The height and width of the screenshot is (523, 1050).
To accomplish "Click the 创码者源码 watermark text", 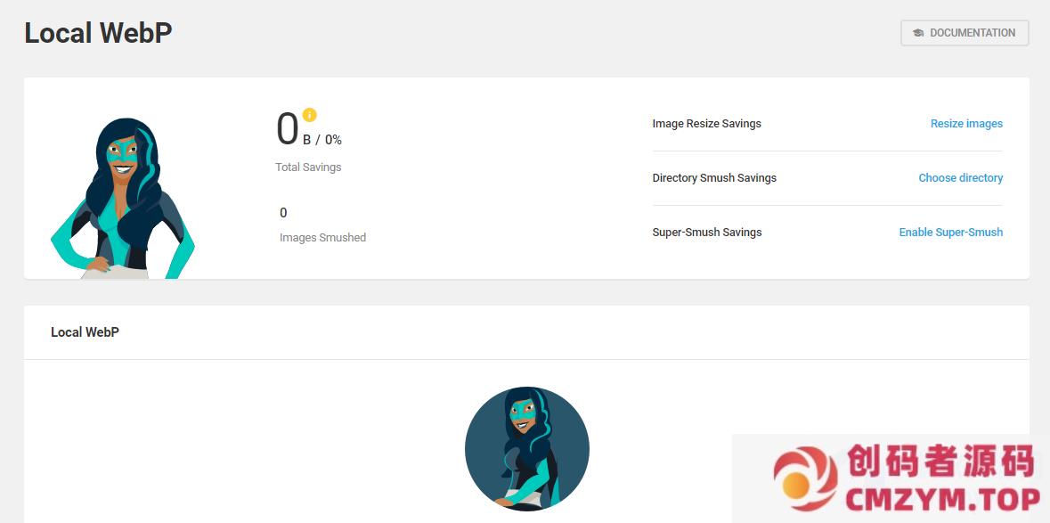I will click(x=940, y=462).
